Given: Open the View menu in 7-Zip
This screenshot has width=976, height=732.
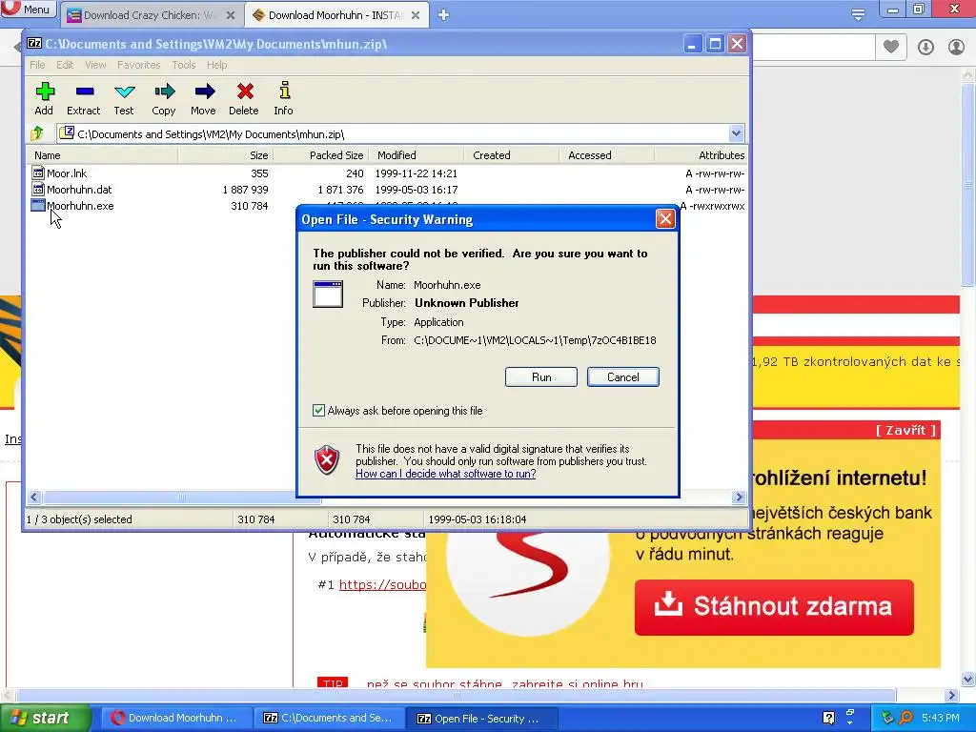Looking at the screenshot, I should [x=95, y=65].
